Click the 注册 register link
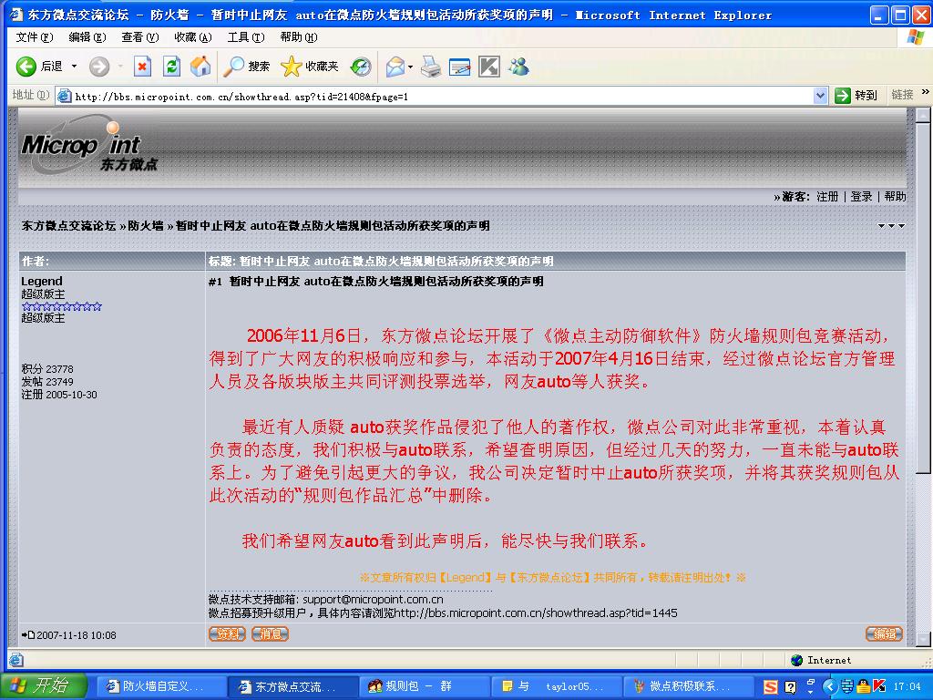 point(827,197)
